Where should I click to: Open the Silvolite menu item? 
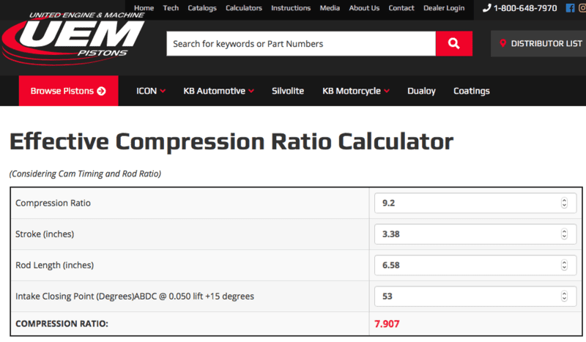[x=289, y=91]
